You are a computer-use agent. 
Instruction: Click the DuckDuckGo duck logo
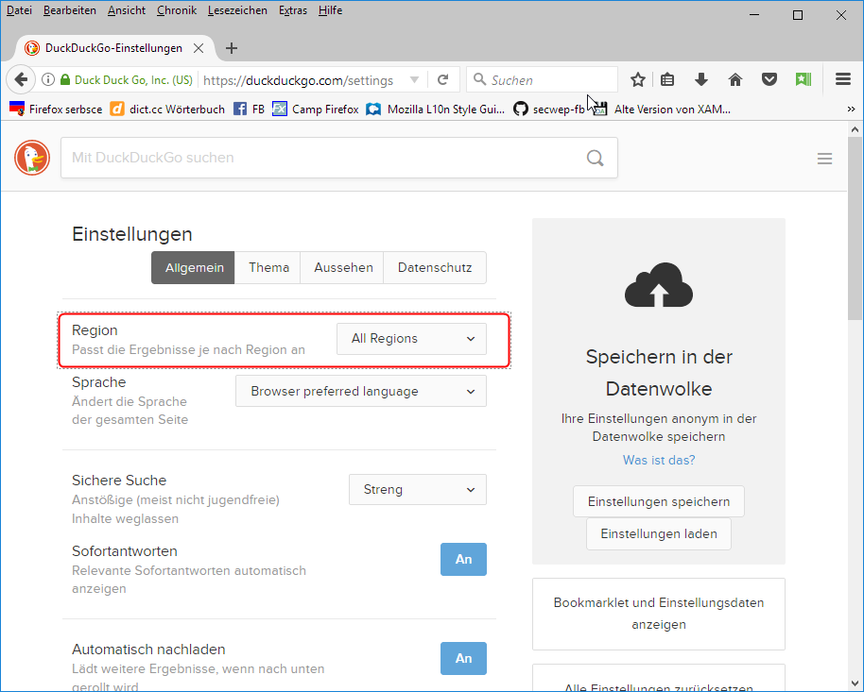(x=32, y=158)
